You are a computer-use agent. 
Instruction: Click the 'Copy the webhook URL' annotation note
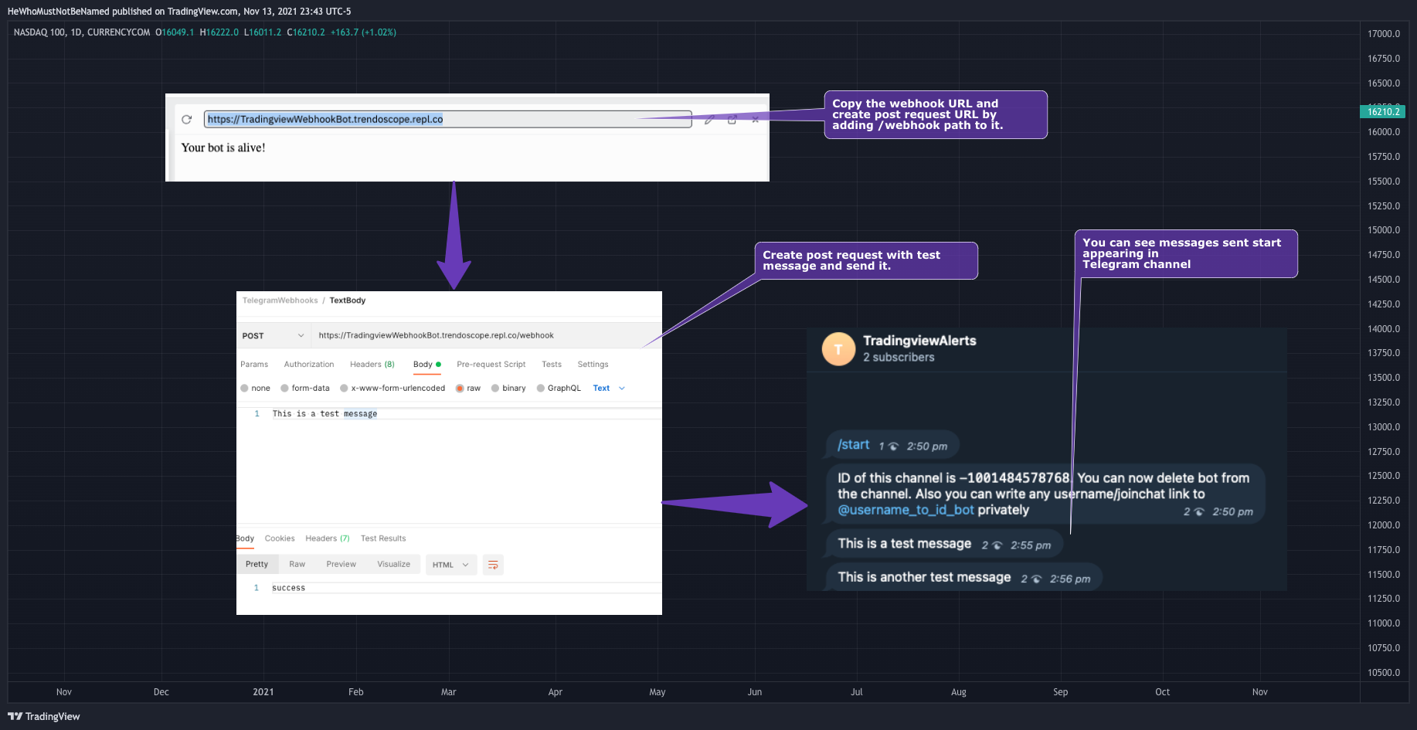[x=936, y=114]
